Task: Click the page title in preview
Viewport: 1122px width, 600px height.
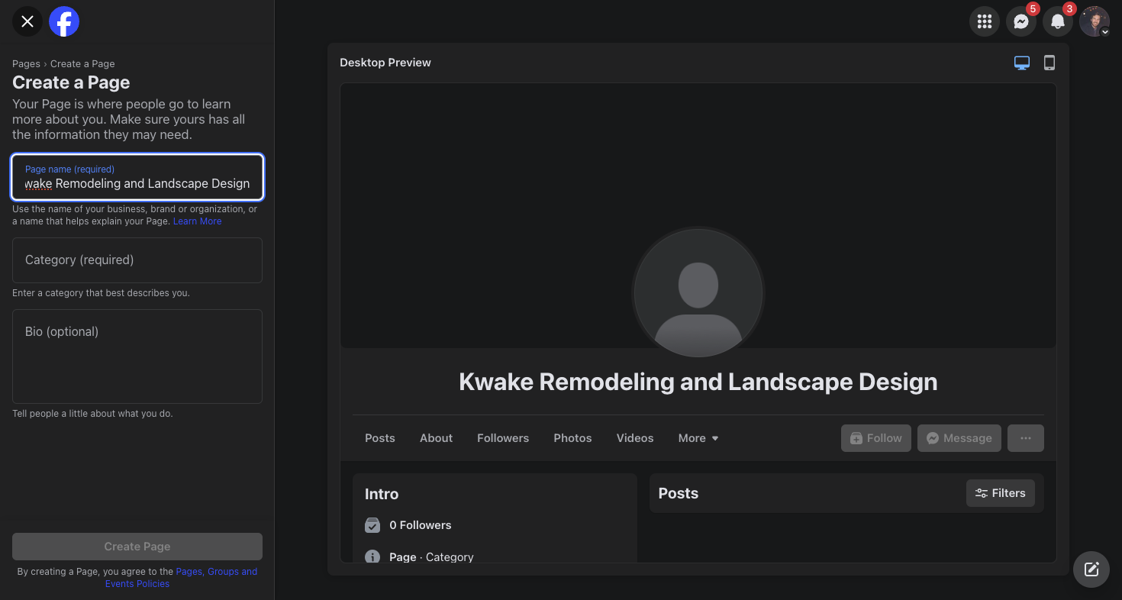Action: coord(698,382)
